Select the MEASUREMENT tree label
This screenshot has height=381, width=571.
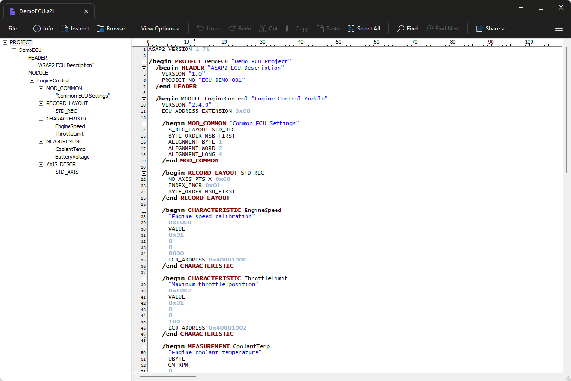pyautogui.click(x=64, y=141)
